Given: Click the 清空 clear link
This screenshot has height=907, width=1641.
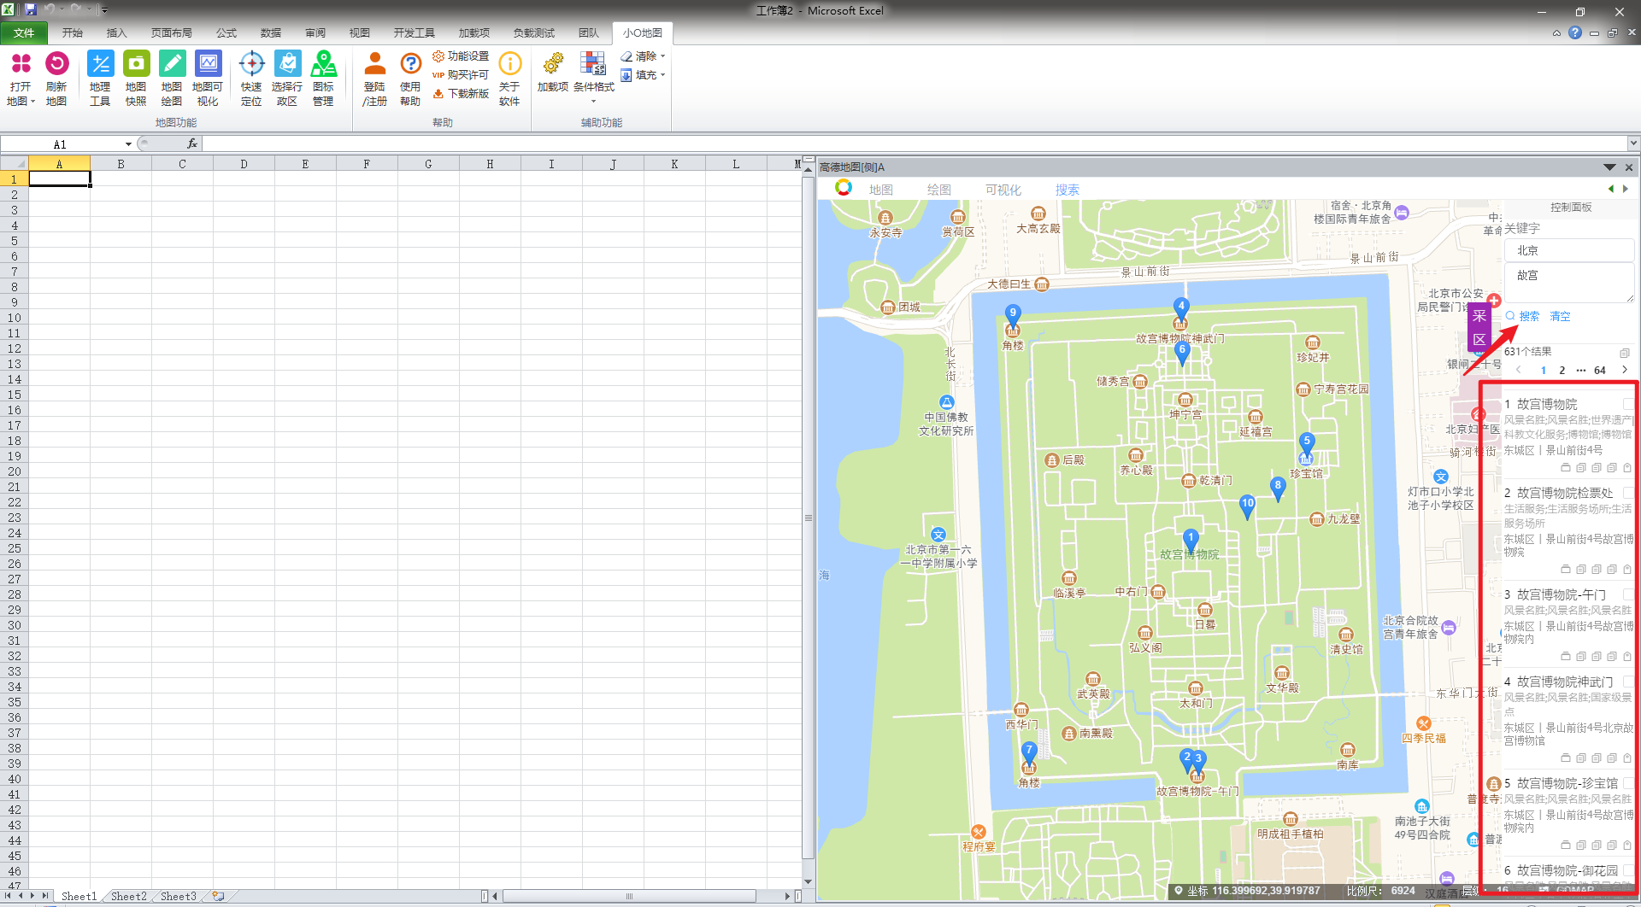Looking at the screenshot, I should (1560, 316).
